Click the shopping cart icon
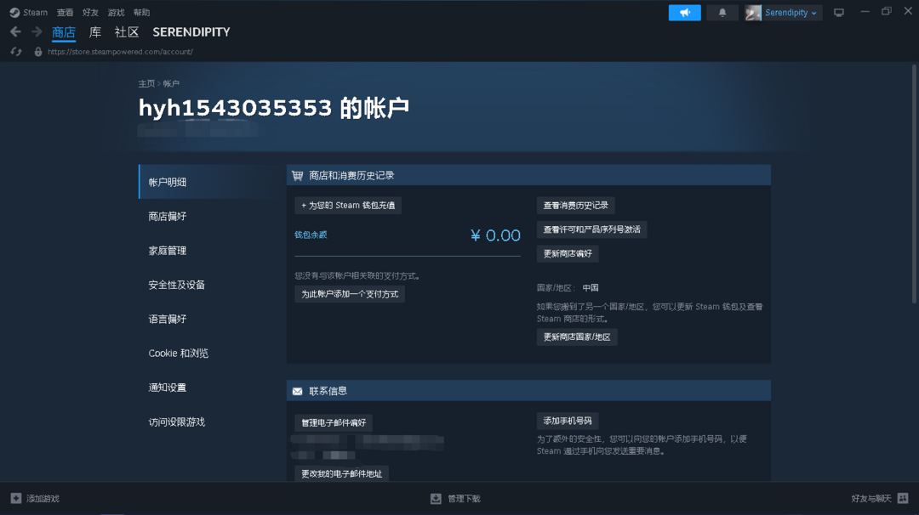 tap(298, 176)
